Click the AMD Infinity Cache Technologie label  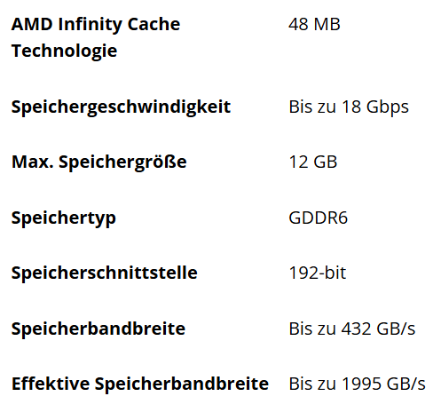(x=96, y=37)
